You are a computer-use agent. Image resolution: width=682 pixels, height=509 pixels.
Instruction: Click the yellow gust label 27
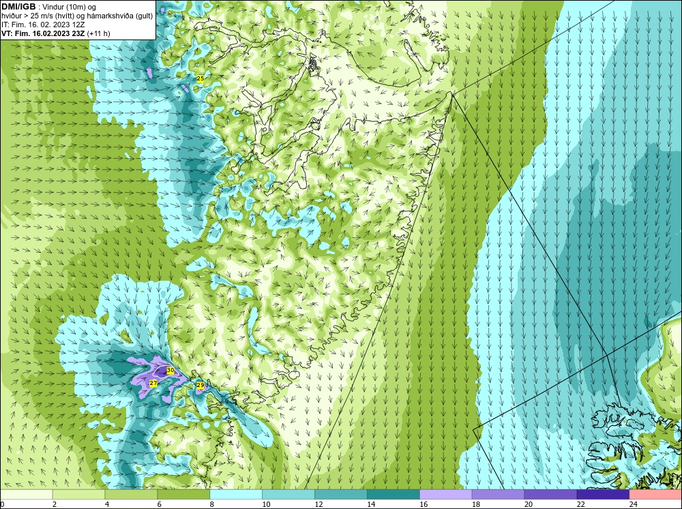tap(153, 383)
